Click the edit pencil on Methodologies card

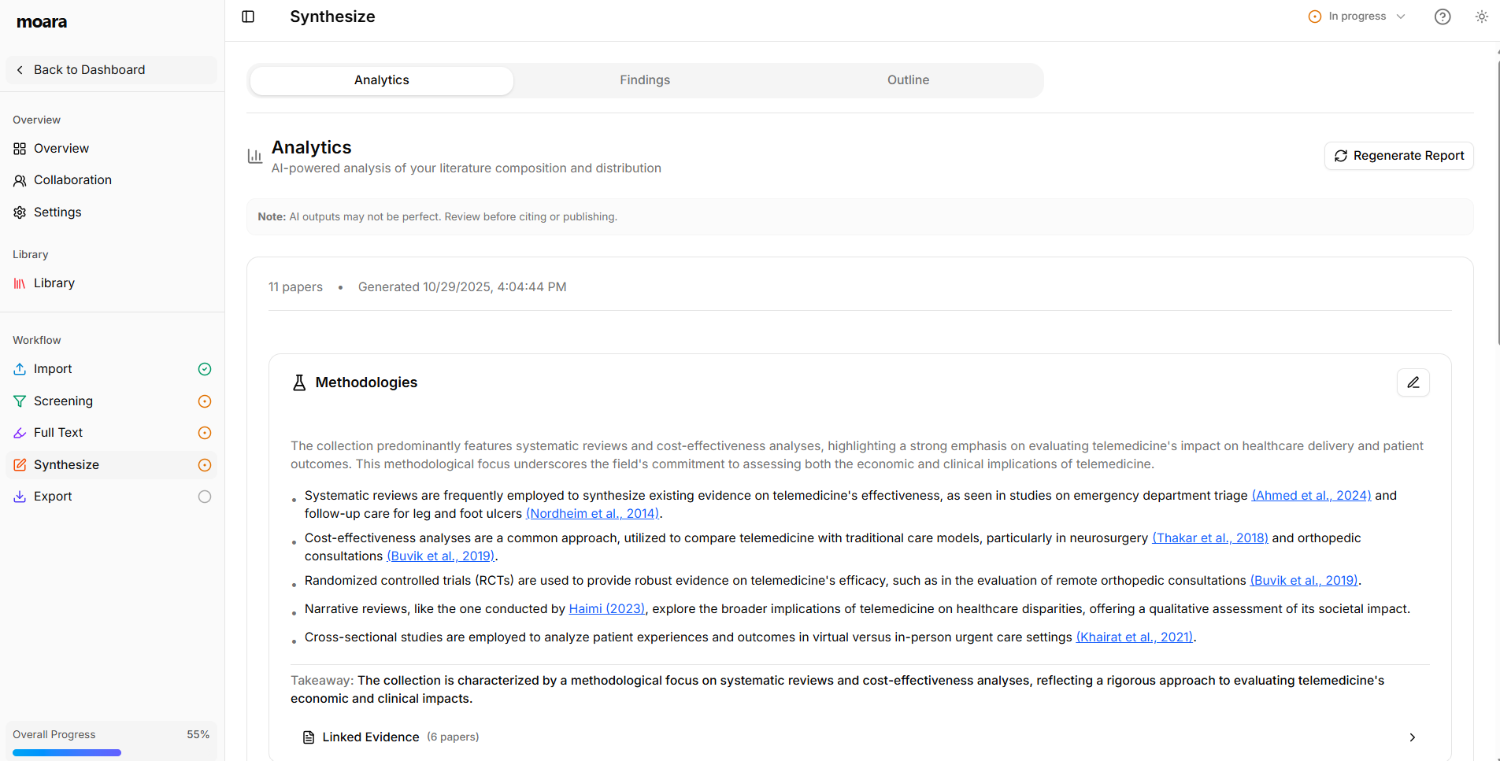pyautogui.click(x=1413, y=382)
